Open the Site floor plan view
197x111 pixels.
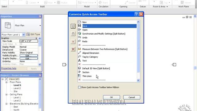15,91
